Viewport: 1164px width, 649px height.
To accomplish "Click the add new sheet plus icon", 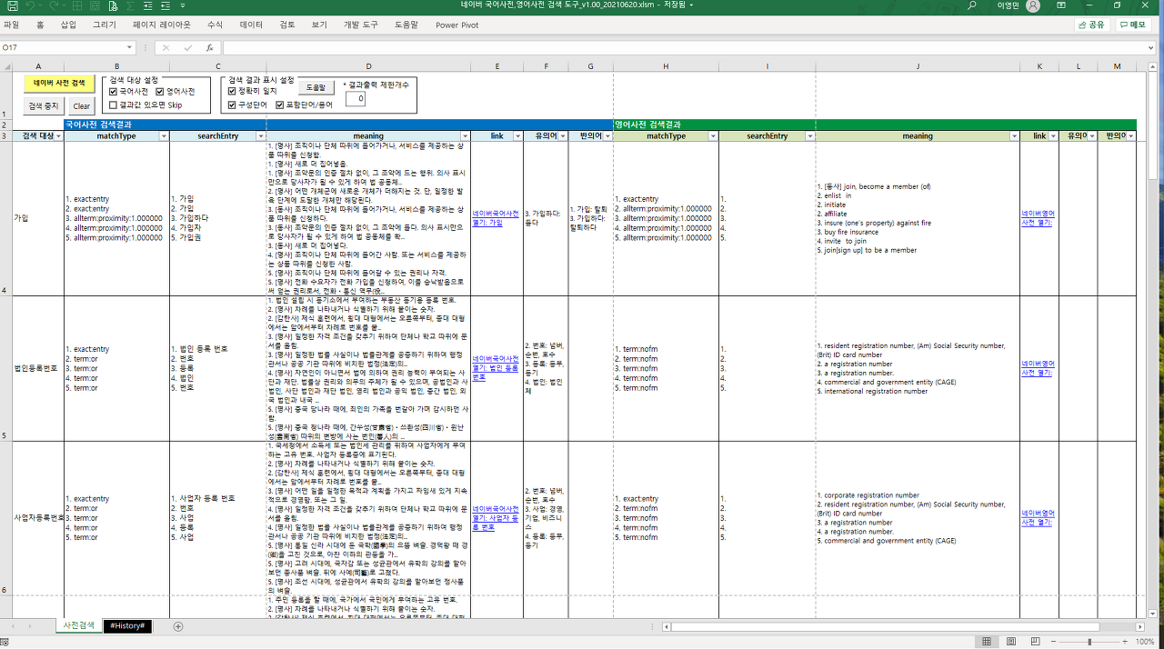I will click(178, 626).
